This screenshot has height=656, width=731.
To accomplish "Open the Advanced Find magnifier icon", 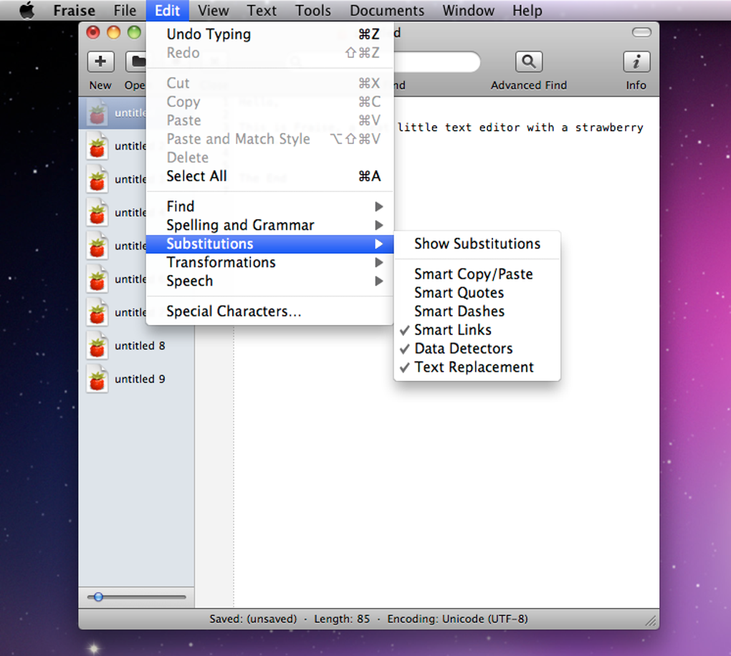I will (x=529, y=62).
